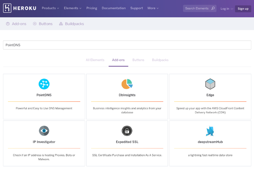The width and height of the screenshot is (254, 170).
Task: Expand the Products dropdown menu
Action: pos(50,8)
